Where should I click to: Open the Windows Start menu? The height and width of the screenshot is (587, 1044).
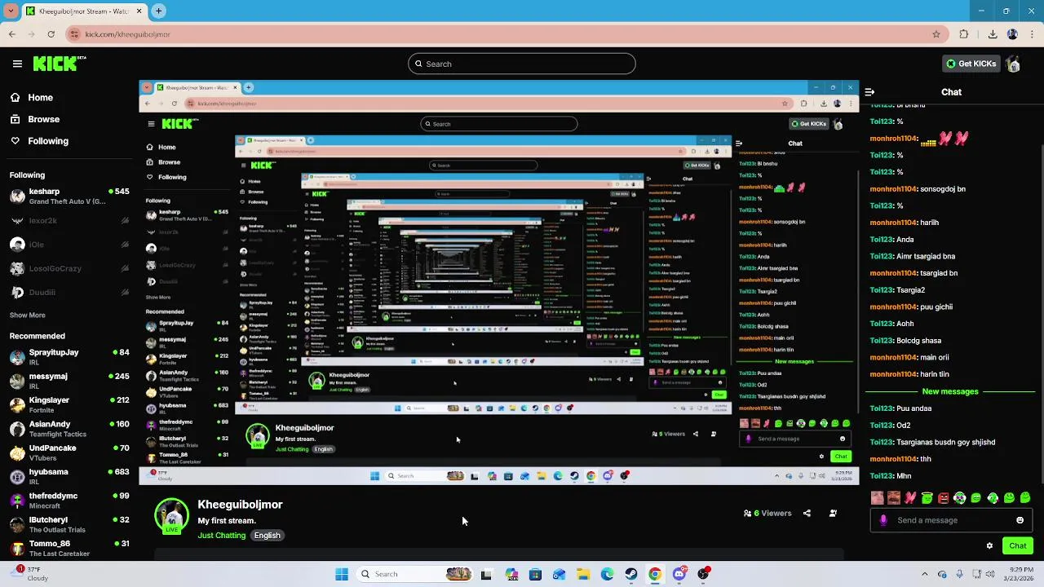342,574
